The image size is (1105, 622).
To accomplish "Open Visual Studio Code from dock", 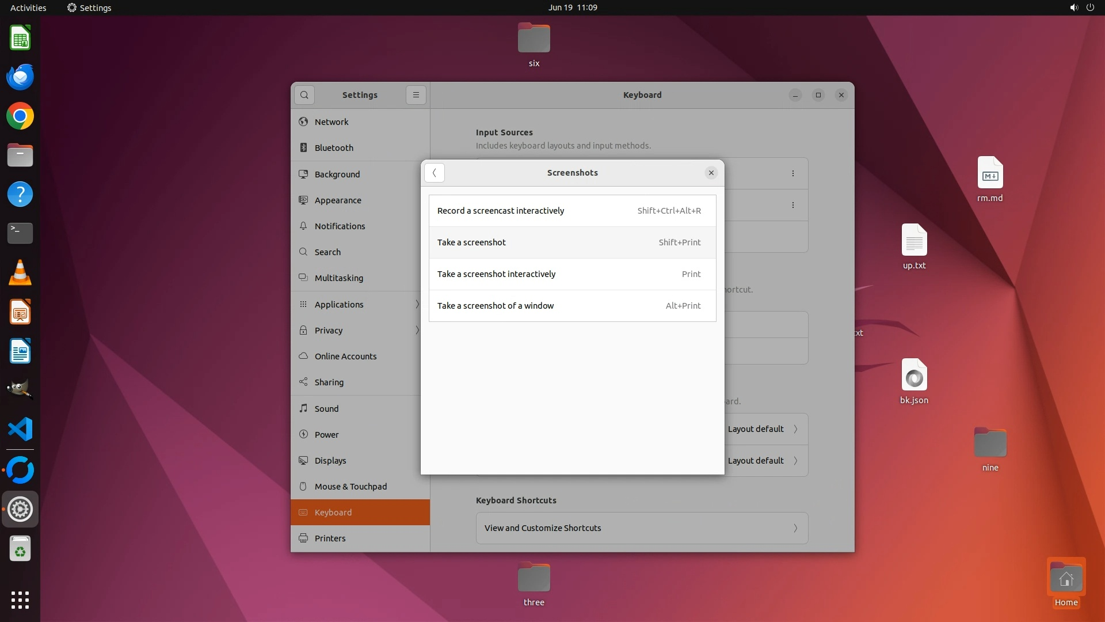I will [x=20, y=430].
